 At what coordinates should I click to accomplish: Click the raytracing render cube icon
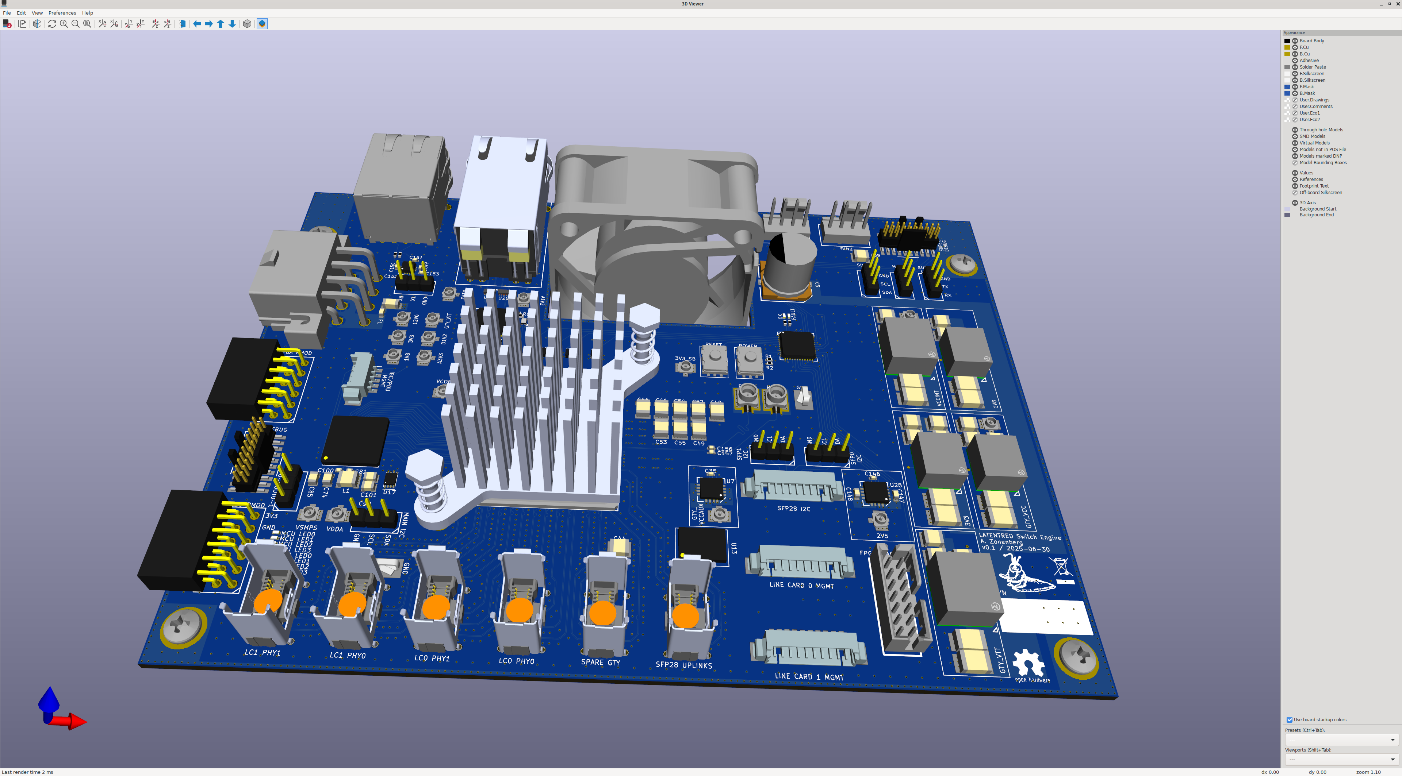point(37,24)
